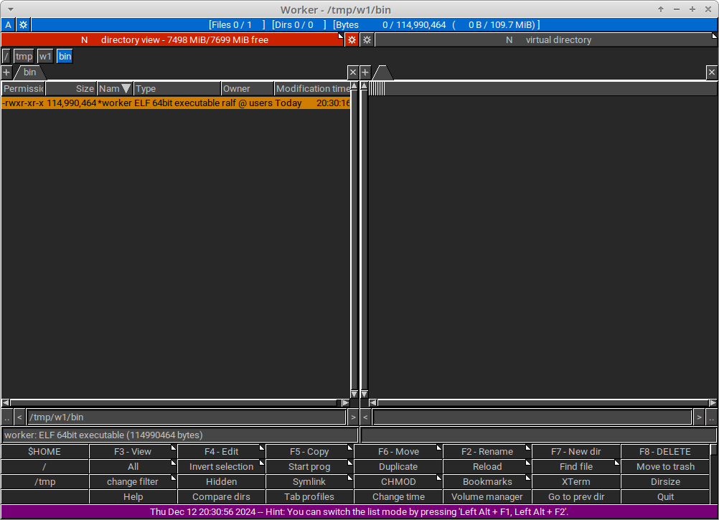The height and width of the screenshot is (520, 719).
Task: Close the current tab in left panel
Action: pos(353,72)
